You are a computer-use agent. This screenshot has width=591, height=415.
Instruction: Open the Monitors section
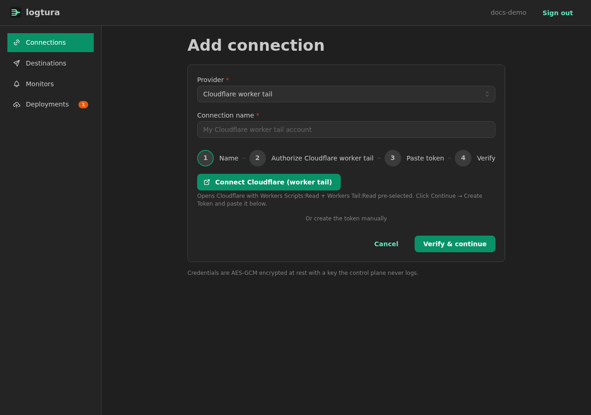click(x=51, y=84)
